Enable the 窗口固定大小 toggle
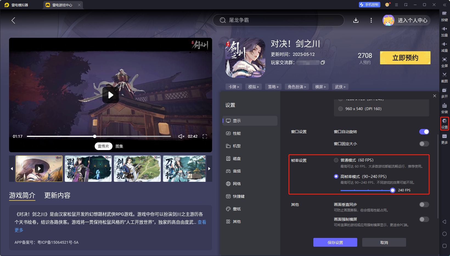 coord(424,144)
